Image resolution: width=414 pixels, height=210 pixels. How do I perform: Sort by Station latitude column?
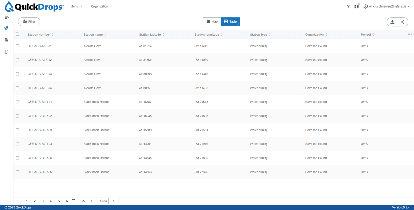coord(163,35)
